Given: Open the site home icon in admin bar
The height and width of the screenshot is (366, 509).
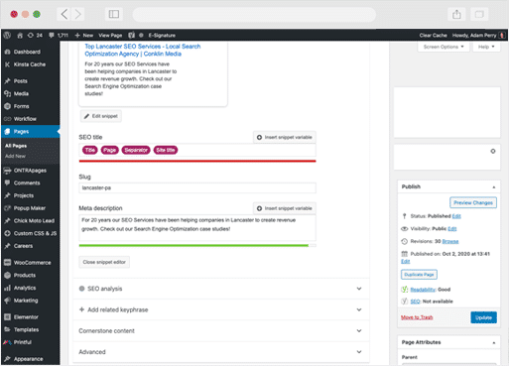Looking at the screenshot, I should coord(20,35).
